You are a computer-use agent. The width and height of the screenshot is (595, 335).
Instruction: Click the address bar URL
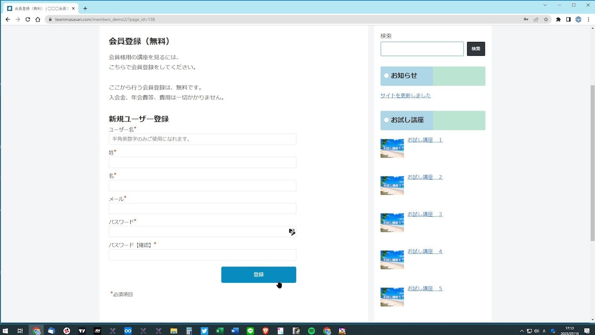[105, 20]
